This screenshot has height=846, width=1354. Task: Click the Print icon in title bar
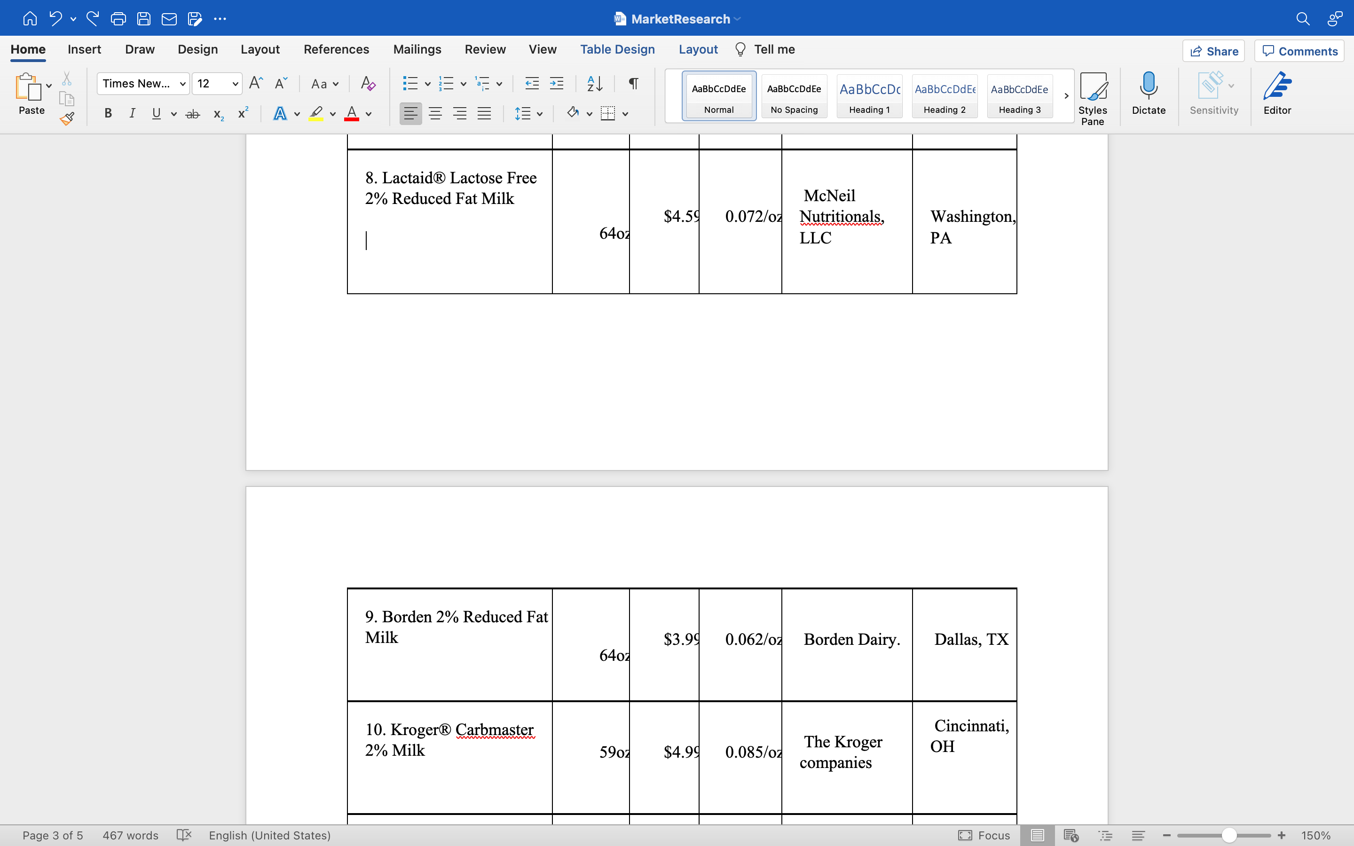pyautogui.click(x=118, y=19)
